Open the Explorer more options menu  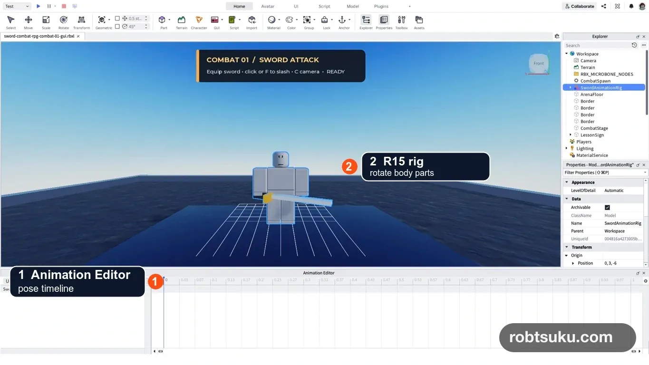[644, 45]
